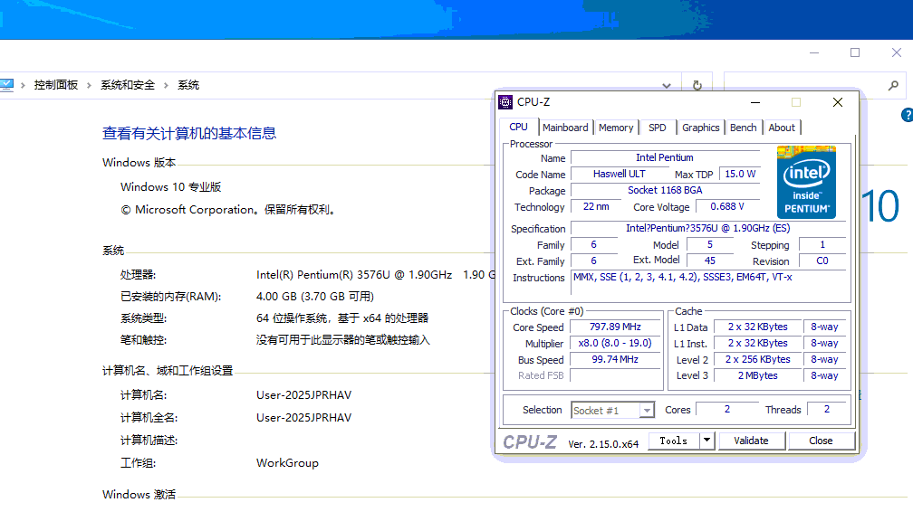The image size is (913, 512).
Task: Click the Control Panel search box
Action: pyautogui.click(x=806, y=85)
